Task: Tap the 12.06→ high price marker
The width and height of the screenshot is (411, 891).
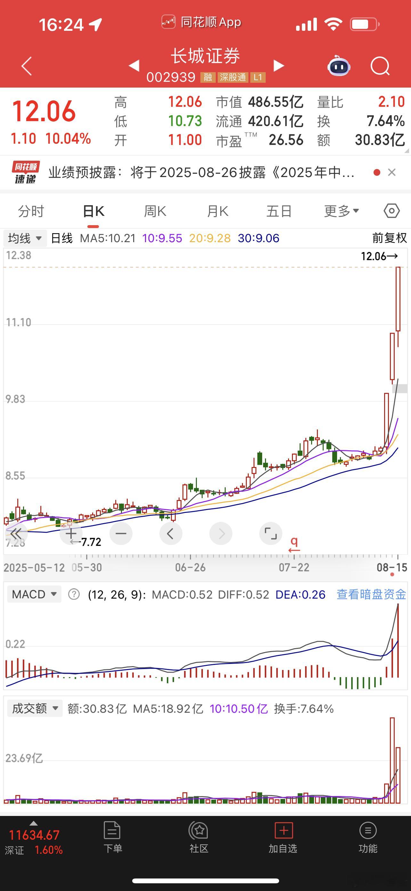Action: (x=379, y=256)
